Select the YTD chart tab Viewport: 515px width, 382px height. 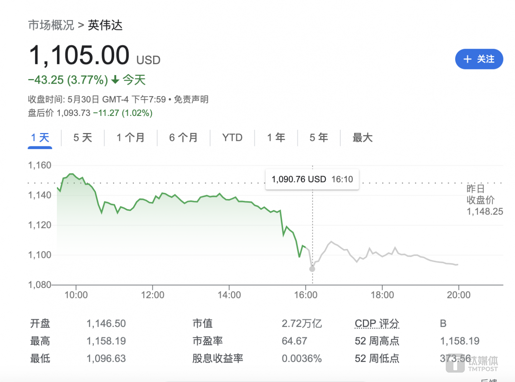tap(232, 138)
